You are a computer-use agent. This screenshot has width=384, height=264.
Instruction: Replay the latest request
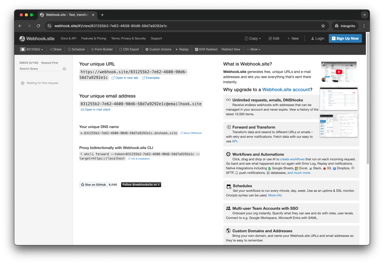click(x=182, y=49)
